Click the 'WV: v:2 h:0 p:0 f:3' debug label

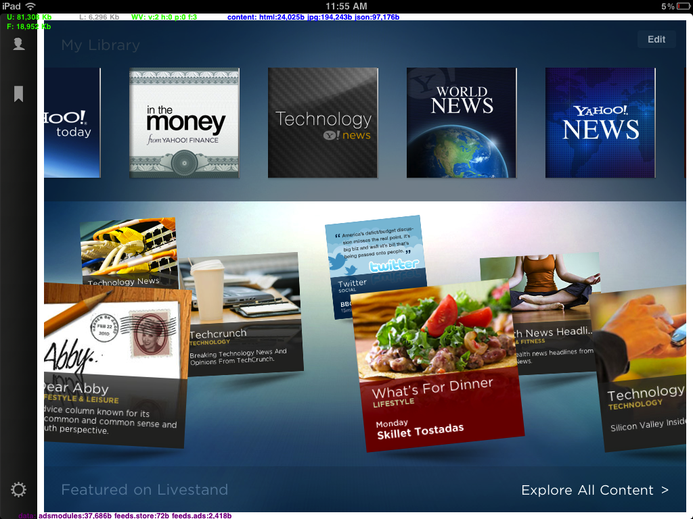point(164,17)
